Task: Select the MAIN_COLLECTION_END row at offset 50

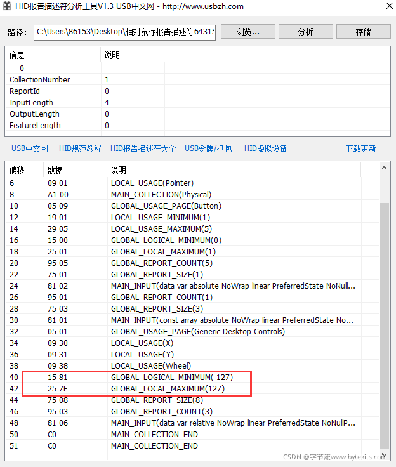Action: (192, 434)
